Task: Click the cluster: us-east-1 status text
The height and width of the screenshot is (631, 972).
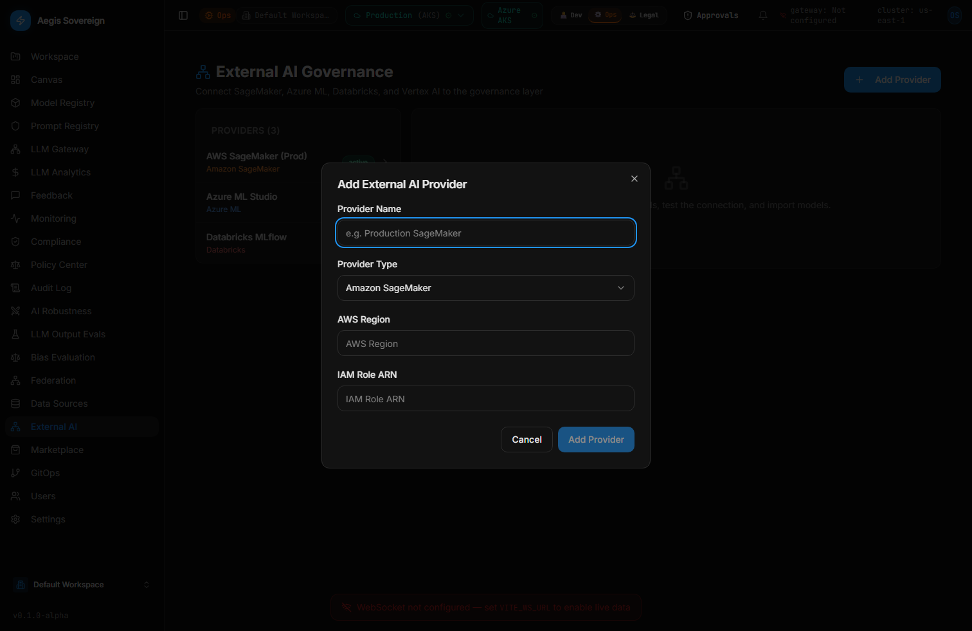Action: pyautogui.click(x=905, y=15)
